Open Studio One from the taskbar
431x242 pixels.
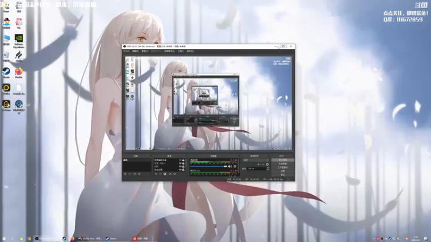90,239
